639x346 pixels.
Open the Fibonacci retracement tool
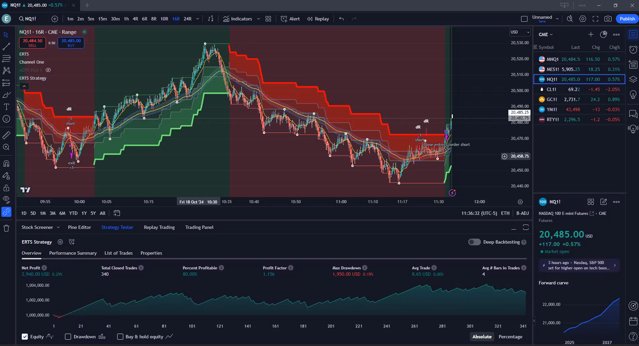(x=6, y=59)
